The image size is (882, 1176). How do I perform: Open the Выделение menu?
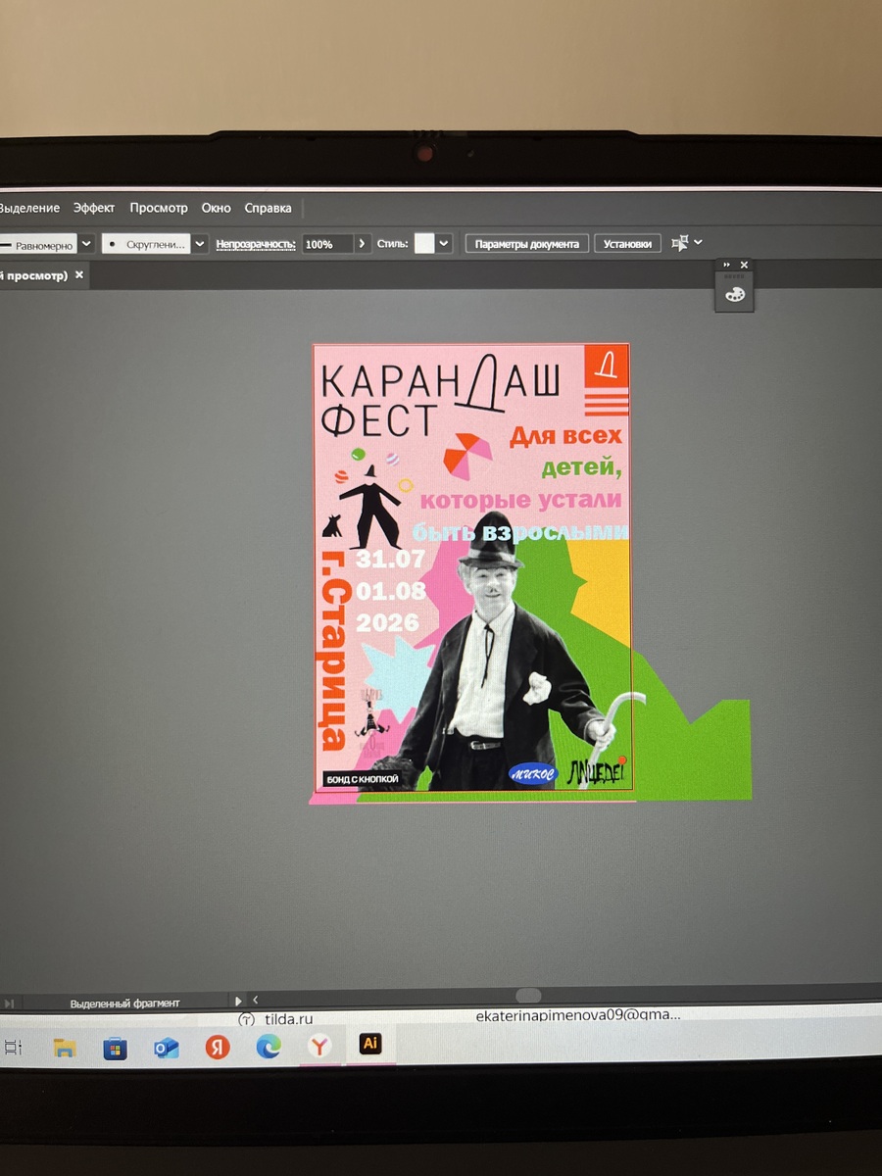tap(28, 208)
